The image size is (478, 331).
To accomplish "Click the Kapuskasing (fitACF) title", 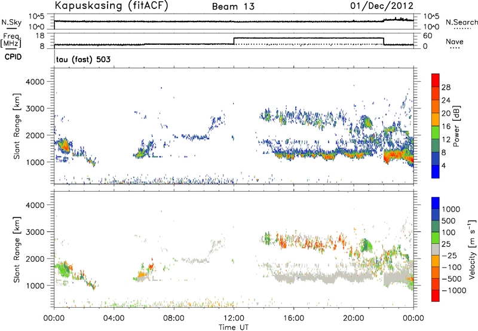I will (111, 6).
